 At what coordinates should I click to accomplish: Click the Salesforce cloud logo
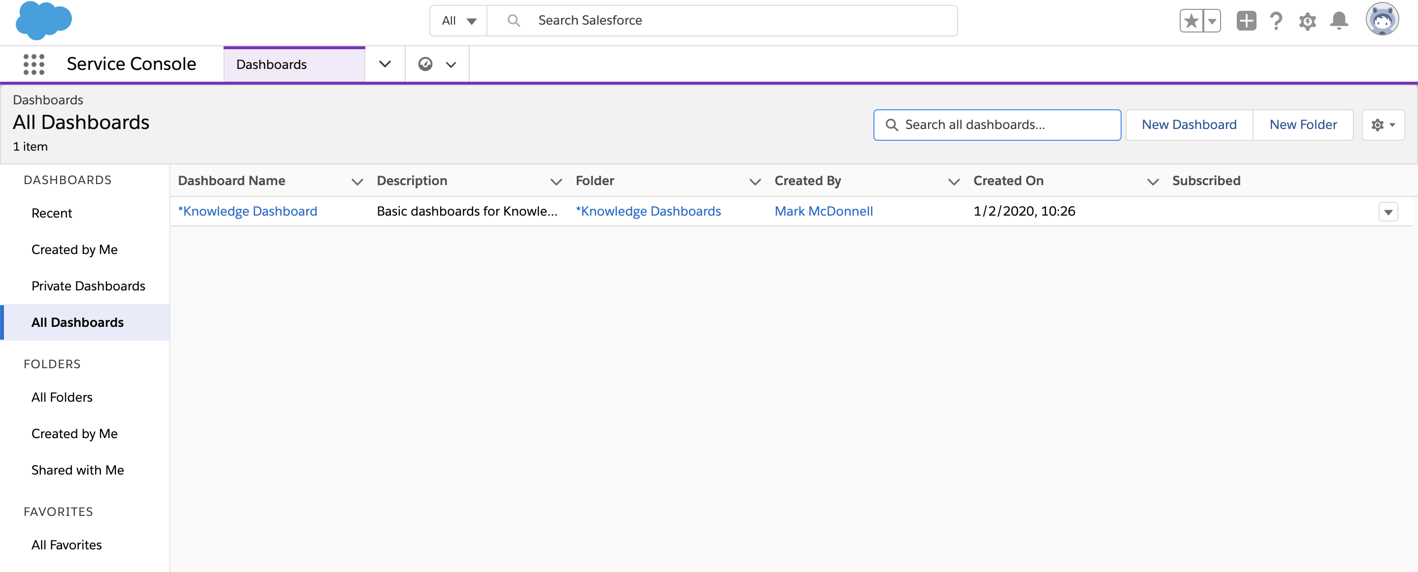click(x=43, y=21)
